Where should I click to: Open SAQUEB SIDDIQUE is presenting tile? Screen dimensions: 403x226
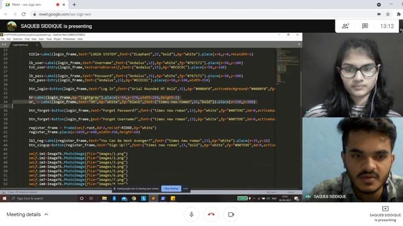[x=385, y=214]
